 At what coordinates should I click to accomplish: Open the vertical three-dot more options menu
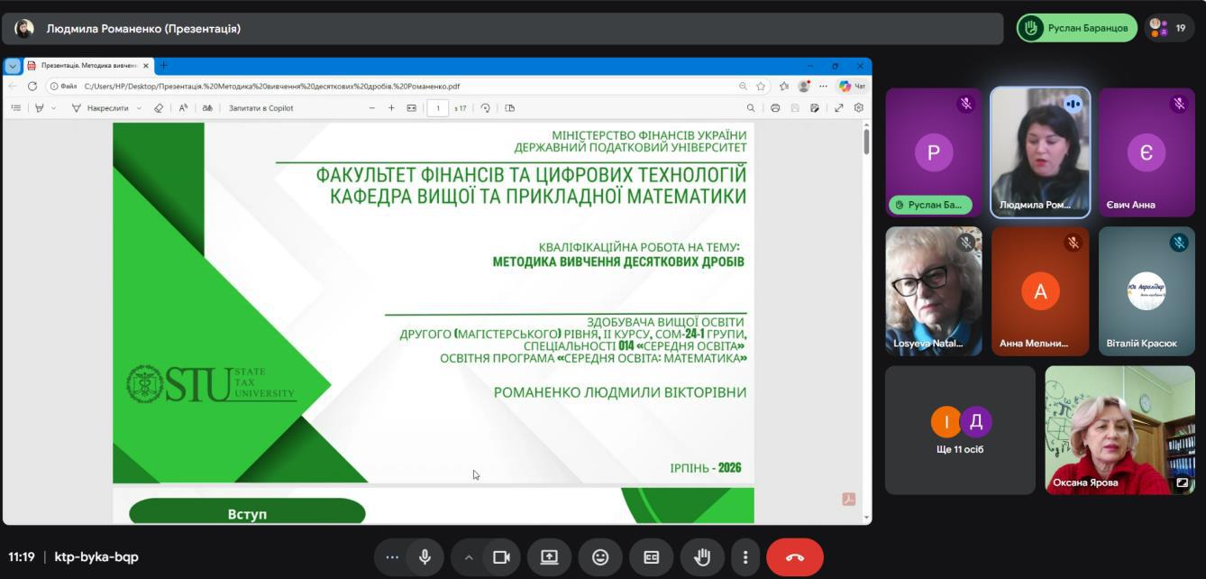(745, 557)
